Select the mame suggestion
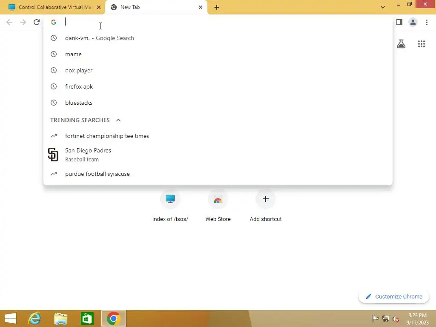Screen dimensions: 436x327 218,54
